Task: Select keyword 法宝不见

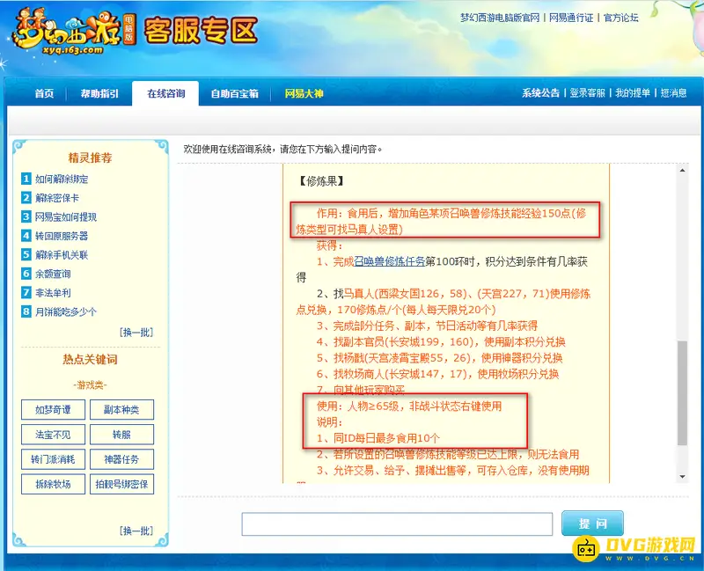Action: point(53,435)
